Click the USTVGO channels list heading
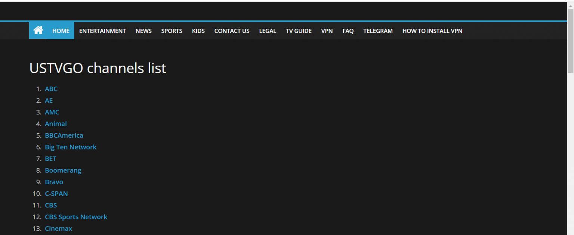Screen dimensions: 574x235 click(x=98, y=68)
